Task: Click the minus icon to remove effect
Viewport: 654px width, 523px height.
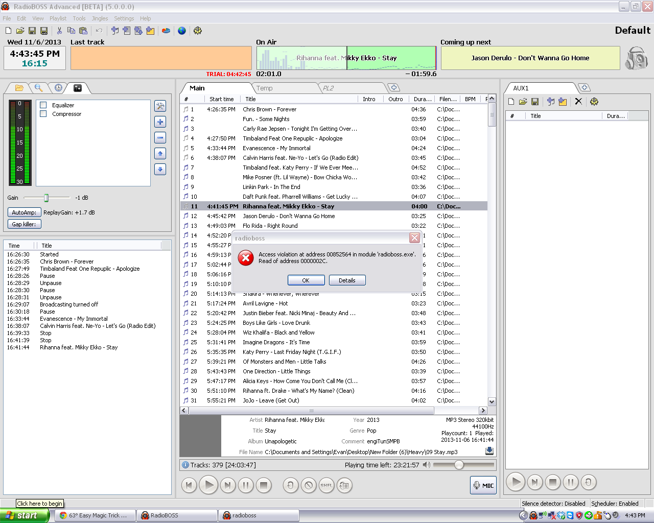Action: pos(160,138)
